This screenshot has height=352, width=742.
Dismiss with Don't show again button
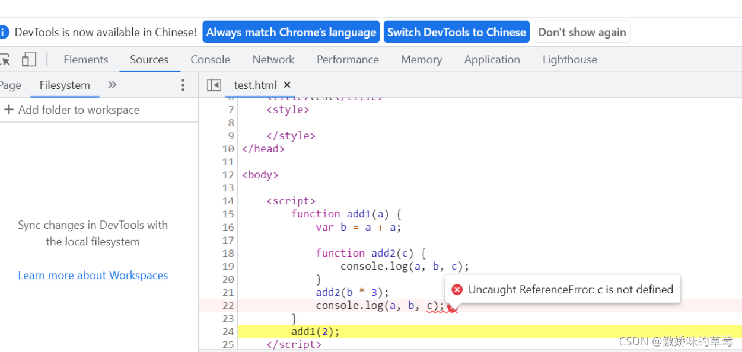582,32
